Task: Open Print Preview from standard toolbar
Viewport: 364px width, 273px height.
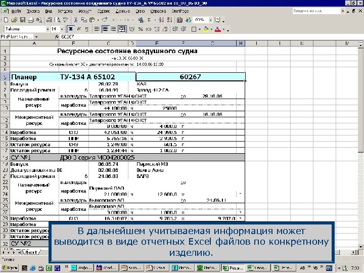Action: pos(58,20)
